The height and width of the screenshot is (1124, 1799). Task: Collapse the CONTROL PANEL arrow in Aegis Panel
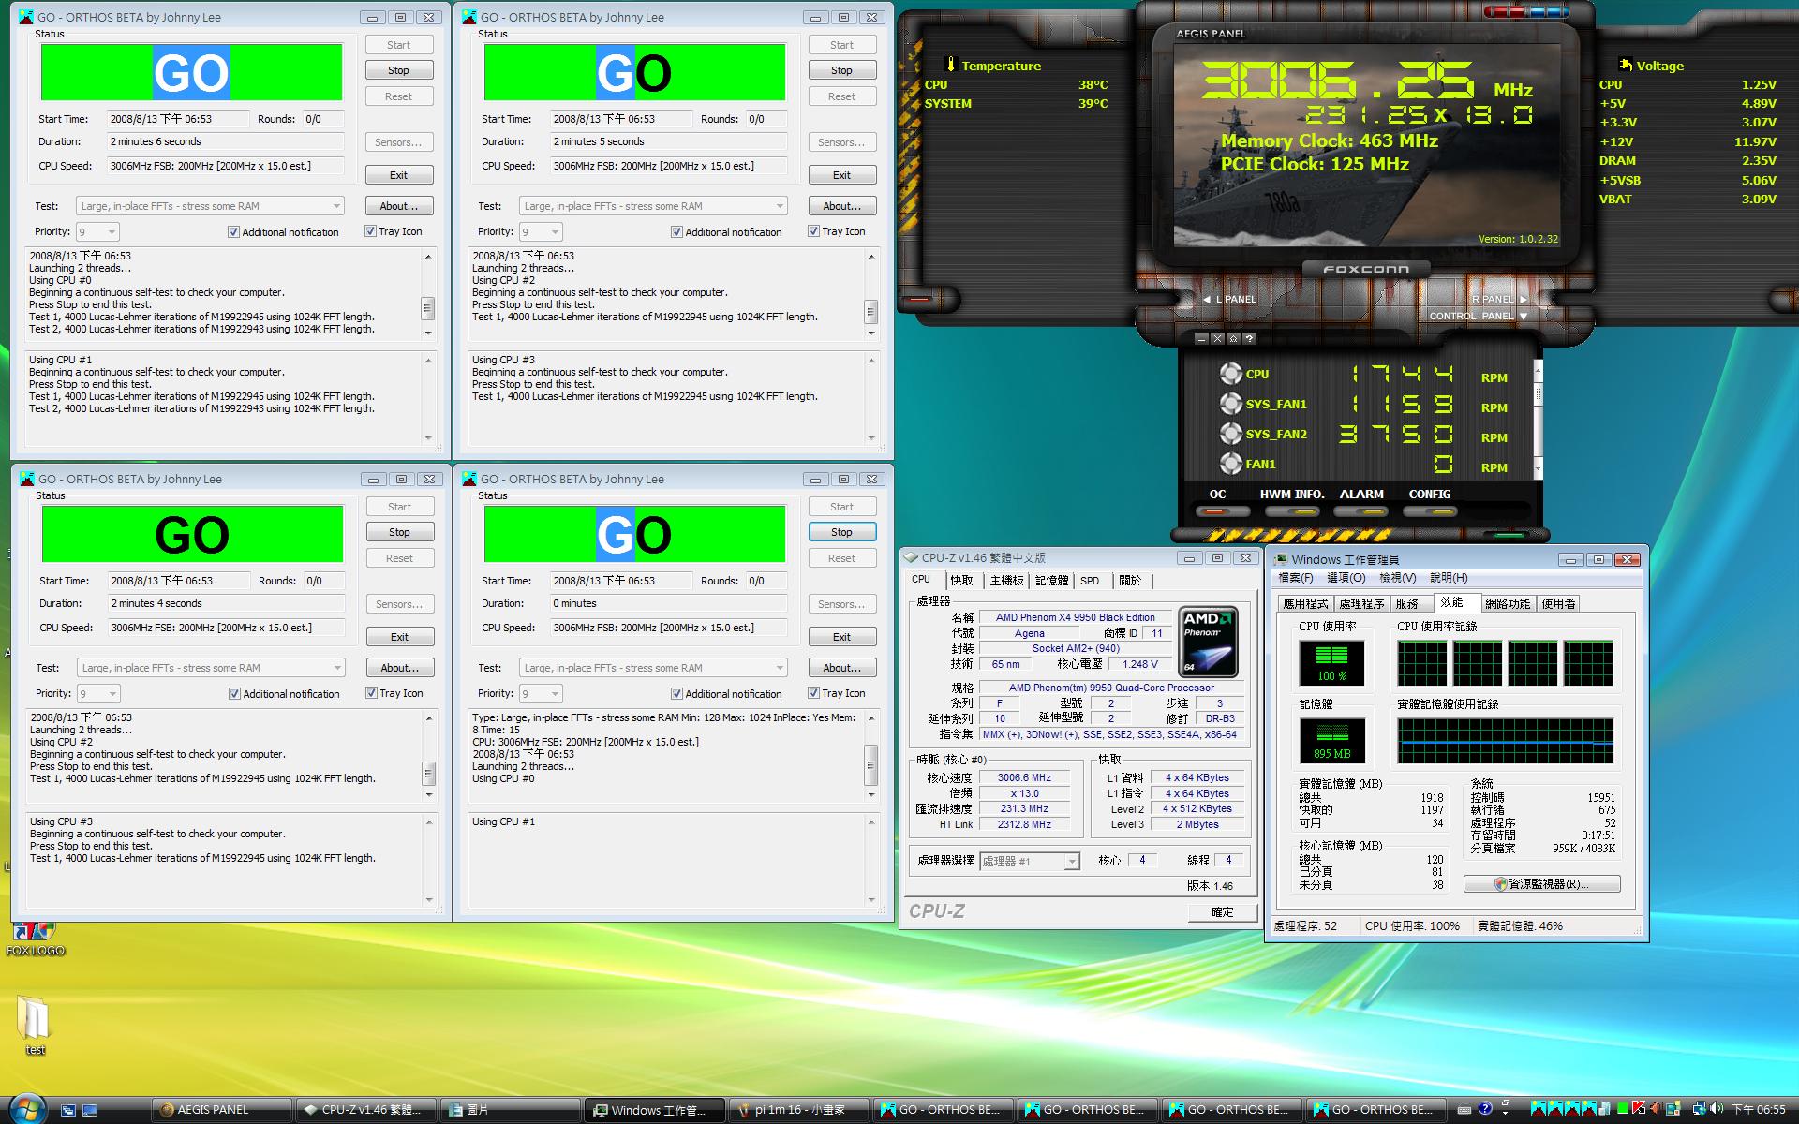click(x=1524, y=316)
